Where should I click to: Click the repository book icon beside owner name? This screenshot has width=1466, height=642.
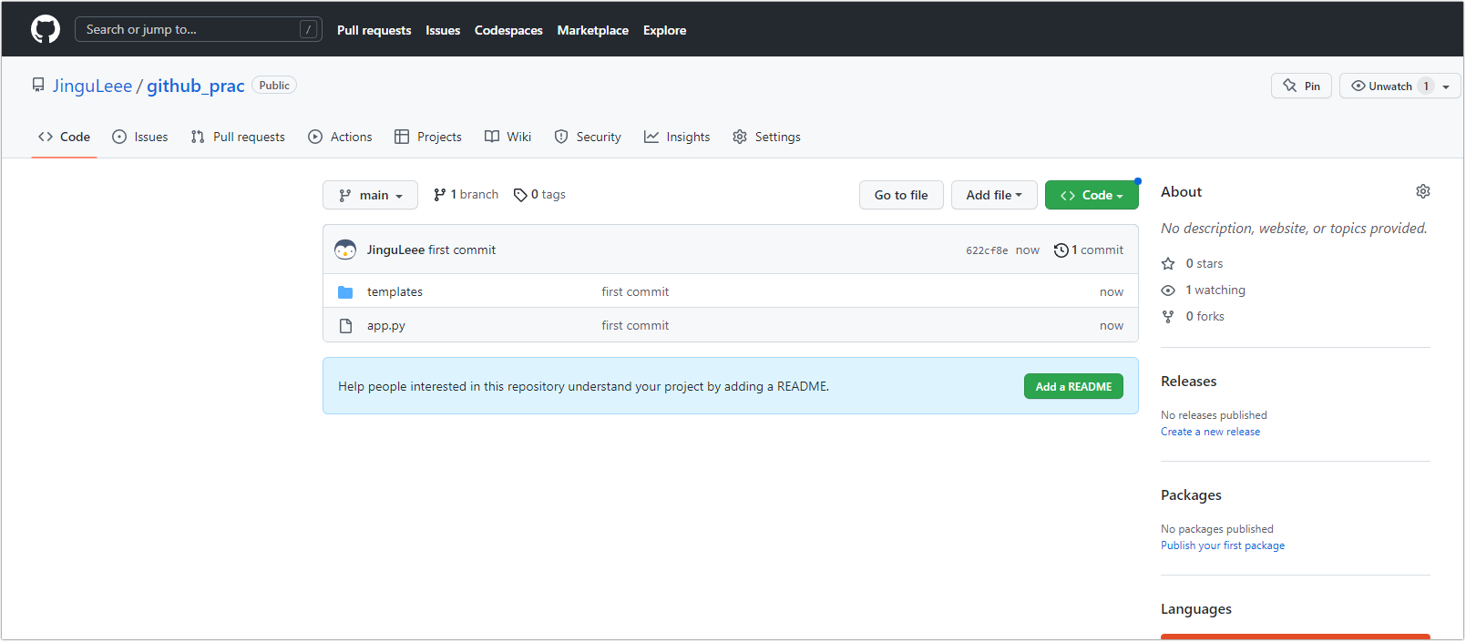(38, 85)
